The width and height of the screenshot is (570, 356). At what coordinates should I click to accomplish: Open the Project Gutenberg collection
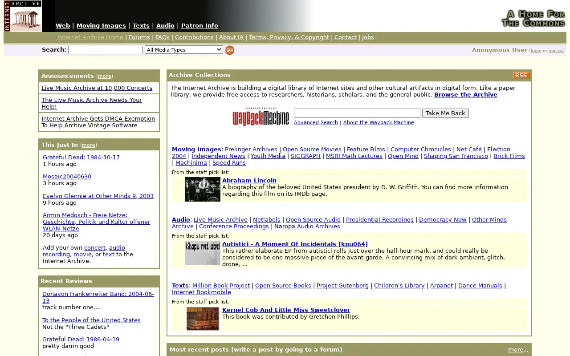click(342, 286)
